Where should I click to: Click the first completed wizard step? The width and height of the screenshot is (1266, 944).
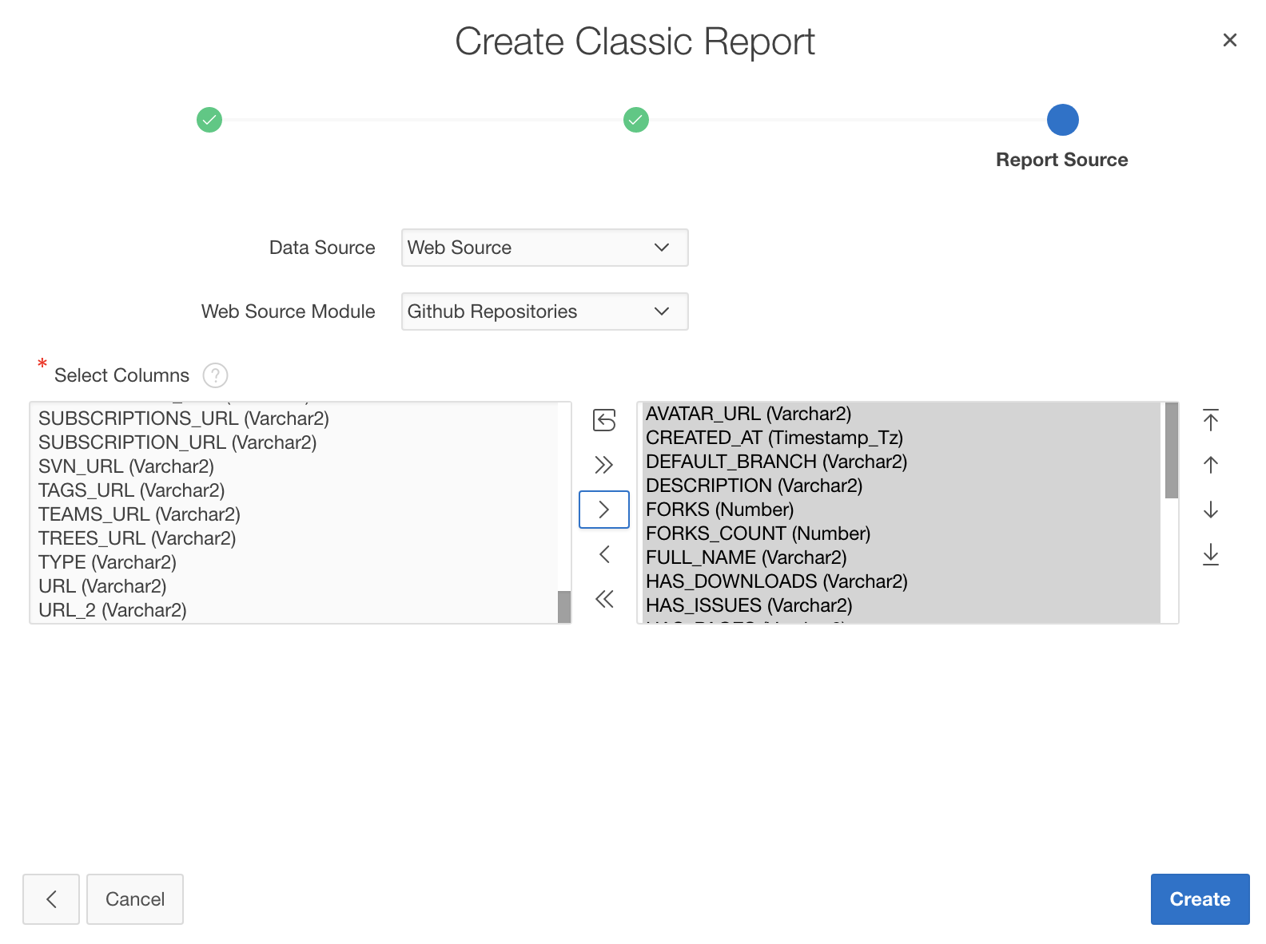[209, 121]
